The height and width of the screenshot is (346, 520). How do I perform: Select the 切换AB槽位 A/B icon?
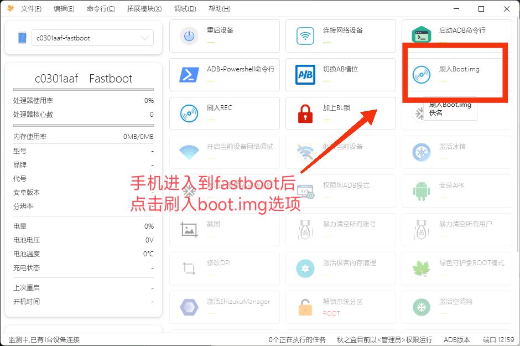(x=305, y=74)
